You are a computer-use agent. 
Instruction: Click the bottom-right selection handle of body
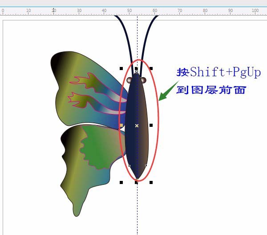151,183
